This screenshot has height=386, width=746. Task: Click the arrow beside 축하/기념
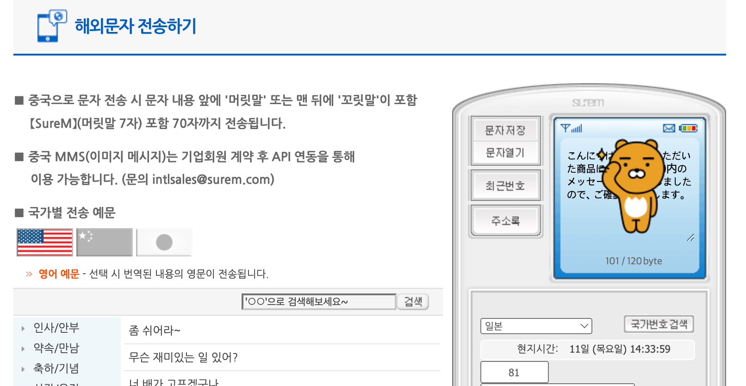coord(23,369)
